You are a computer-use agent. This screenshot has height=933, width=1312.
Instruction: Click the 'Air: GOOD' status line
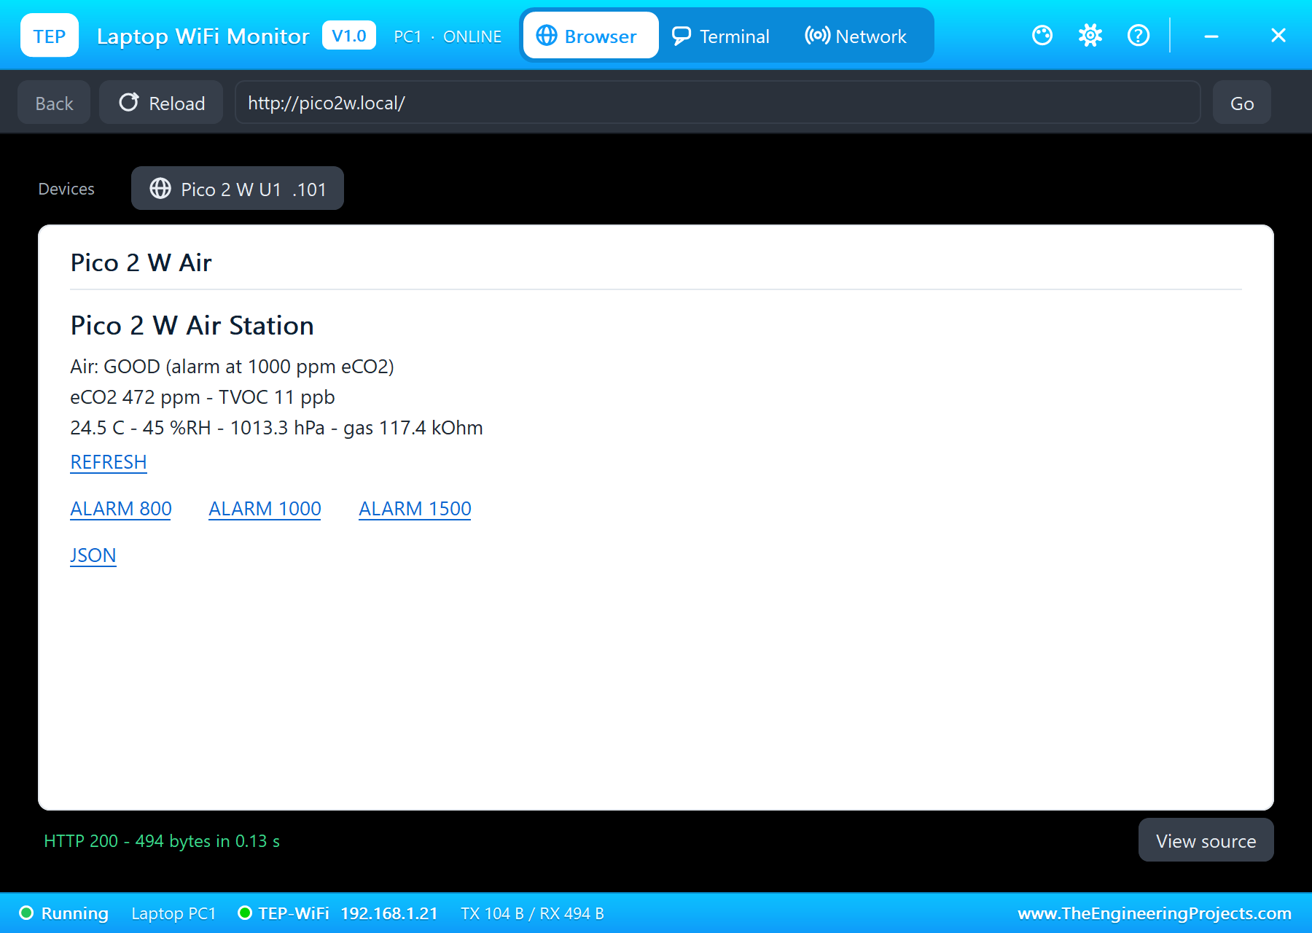(x=232, y=366)
